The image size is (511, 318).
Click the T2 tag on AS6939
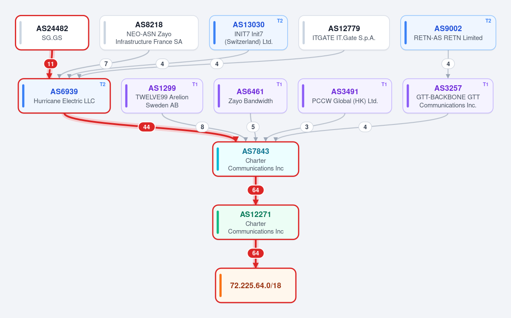103,84
